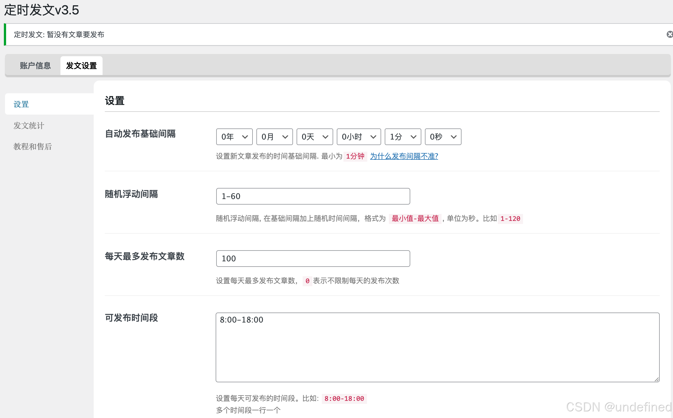Open the 0秒 second dropdown
Image resolution: width=673 pixels, height=418 pixels.
443,137
